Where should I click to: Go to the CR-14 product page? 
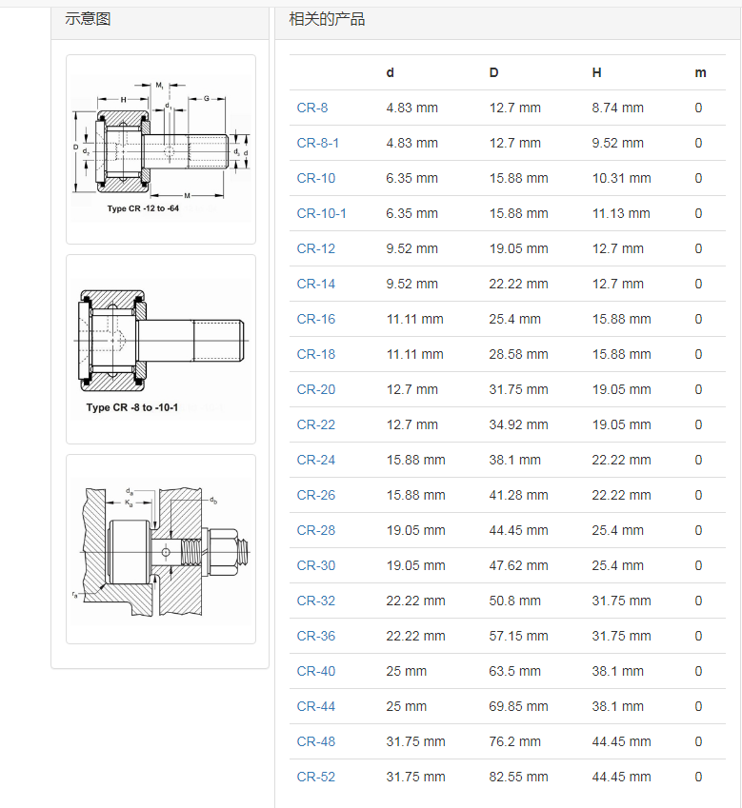point(315,285)
